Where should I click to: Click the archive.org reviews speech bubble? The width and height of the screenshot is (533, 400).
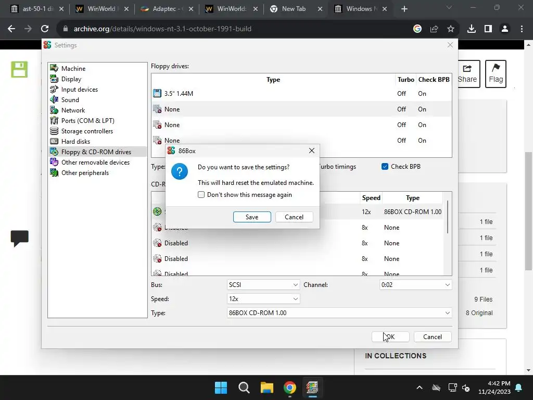tap(20, 238)
